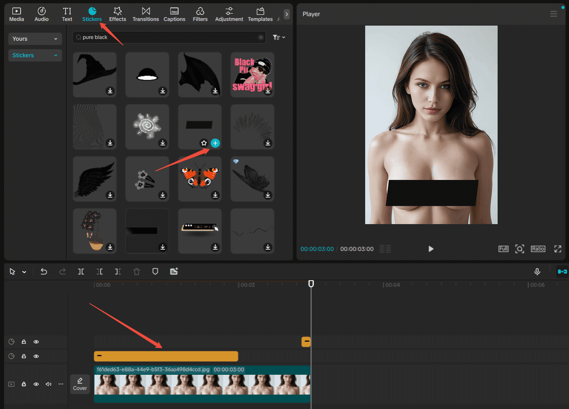This screenshot has height=409, width=569.
Task: Toggle the timeline magnet snapping
Action: tap(562, 272)
